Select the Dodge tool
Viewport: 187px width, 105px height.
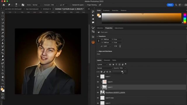[x=3, y=60]
